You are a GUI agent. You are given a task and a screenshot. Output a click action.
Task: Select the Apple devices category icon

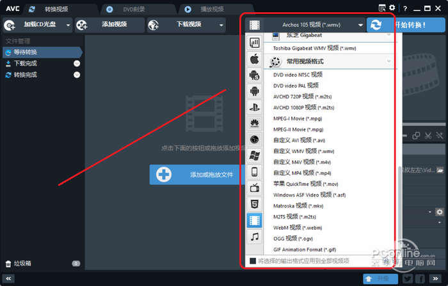pos(254,59)
